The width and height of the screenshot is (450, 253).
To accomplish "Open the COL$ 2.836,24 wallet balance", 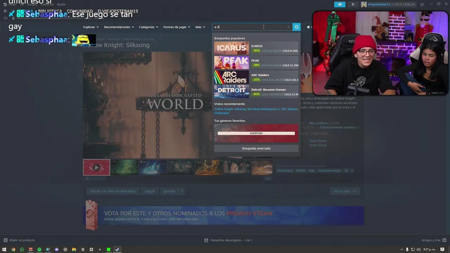I will coord(405,4).
